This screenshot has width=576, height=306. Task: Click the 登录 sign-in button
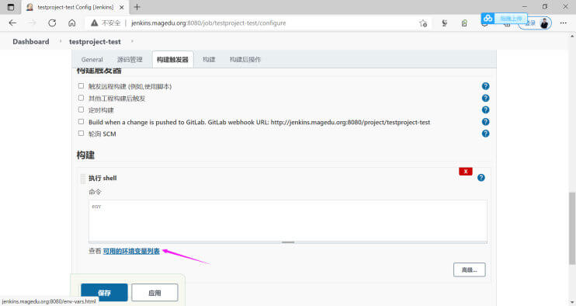click(530, 23)
